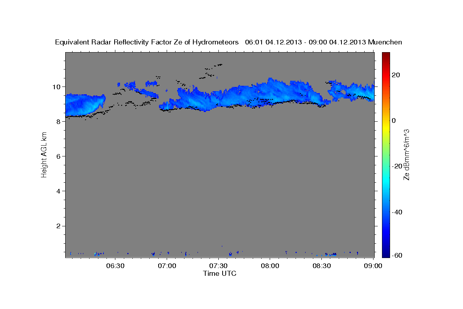Click the station name 'Muenchen' in the title
Viewport: 463px width, 309px height.
point(385,42)
